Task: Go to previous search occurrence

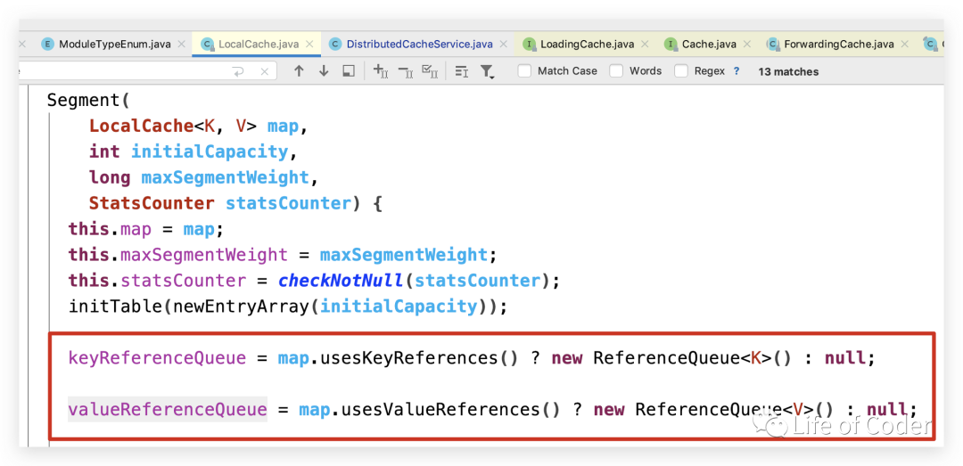Action: click(x=299, y=71)
